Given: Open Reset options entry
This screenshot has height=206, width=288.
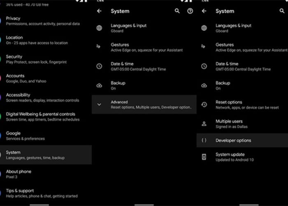Looking at the screenshot, I should point(242,105).
